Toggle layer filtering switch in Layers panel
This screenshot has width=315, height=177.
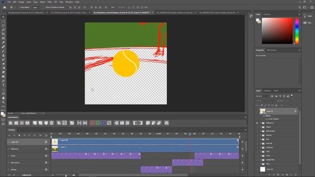point(292,96)
